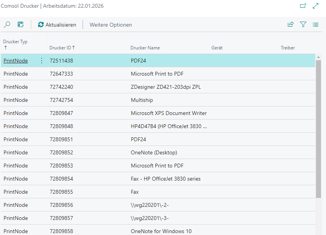Select Drucker ID 72809851 cell
The image size is (326, 235).
point(61,139)
